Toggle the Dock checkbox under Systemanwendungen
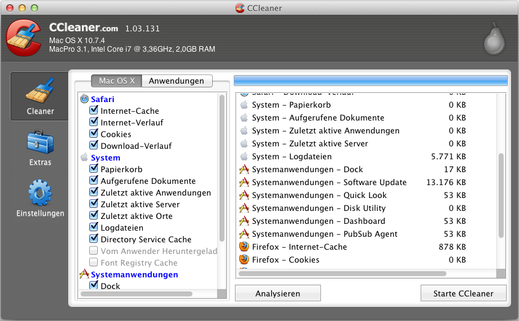 [x=93, y=285]
